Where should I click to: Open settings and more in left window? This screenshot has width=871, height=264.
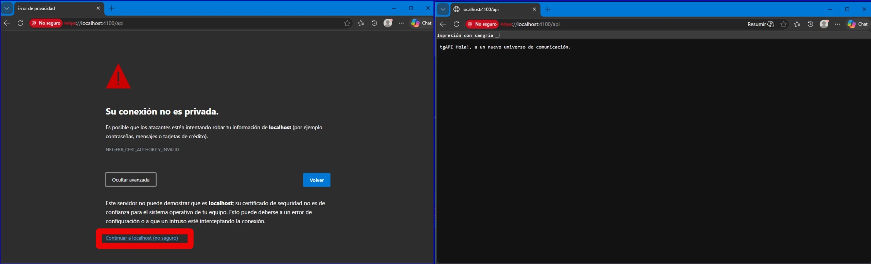click(401, 23)
